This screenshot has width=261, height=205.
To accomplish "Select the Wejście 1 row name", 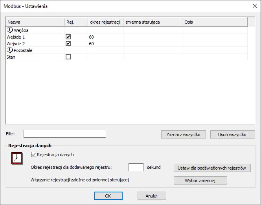I will pos(15,37).
